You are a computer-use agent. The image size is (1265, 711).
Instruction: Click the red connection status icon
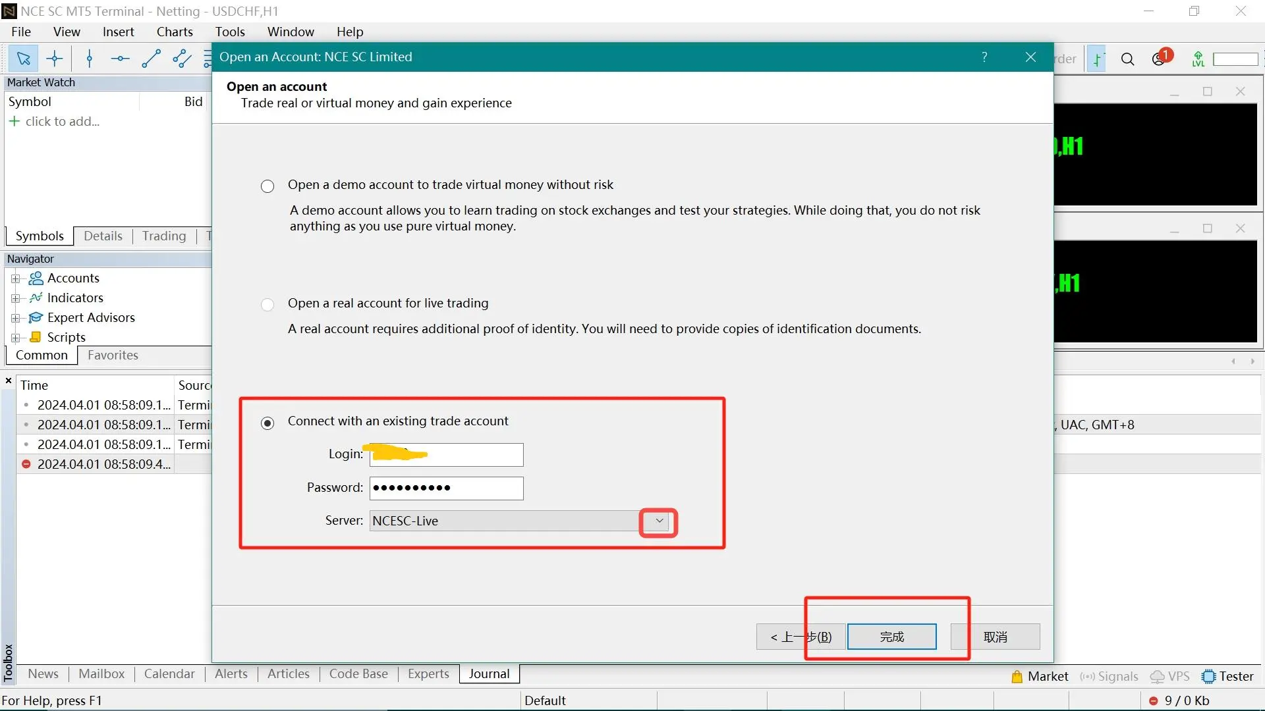(1153, 701)
